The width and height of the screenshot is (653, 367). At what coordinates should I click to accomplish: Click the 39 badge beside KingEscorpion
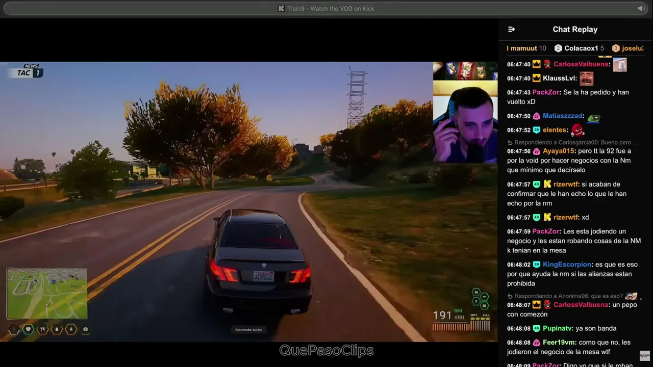[x=536, y=265]
